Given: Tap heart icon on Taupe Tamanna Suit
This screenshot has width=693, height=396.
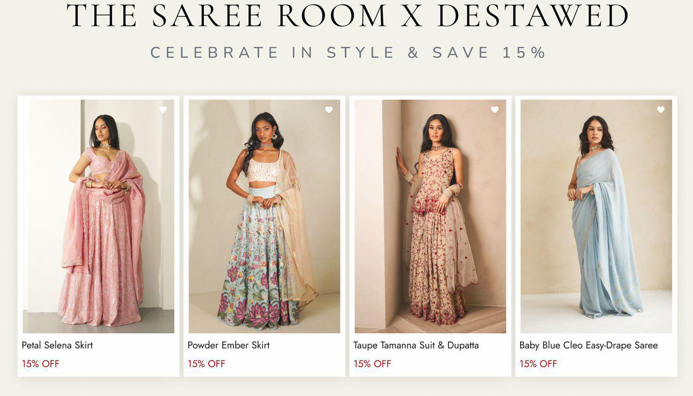Looking at the screenshot, I should pos(495,110).
